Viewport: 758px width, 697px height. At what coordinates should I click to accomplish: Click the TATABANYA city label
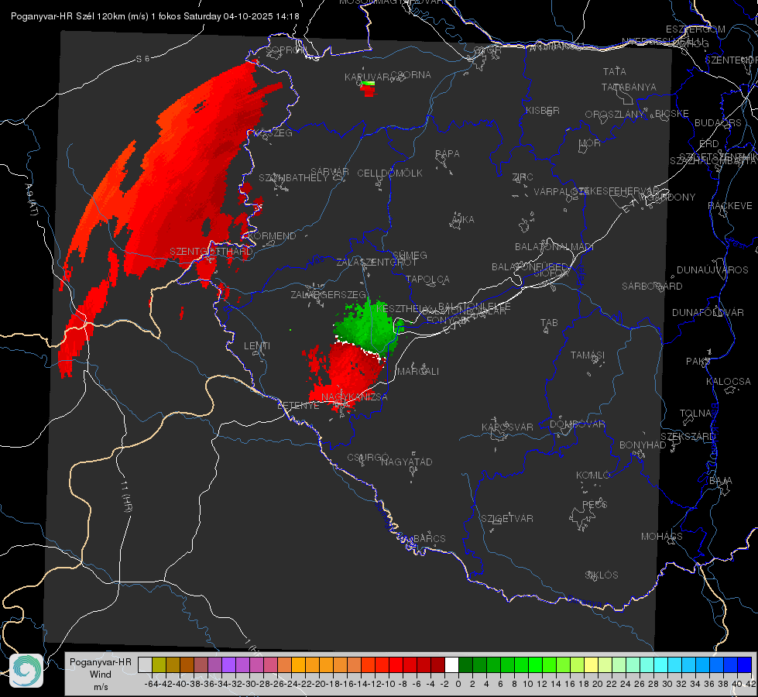629,87
